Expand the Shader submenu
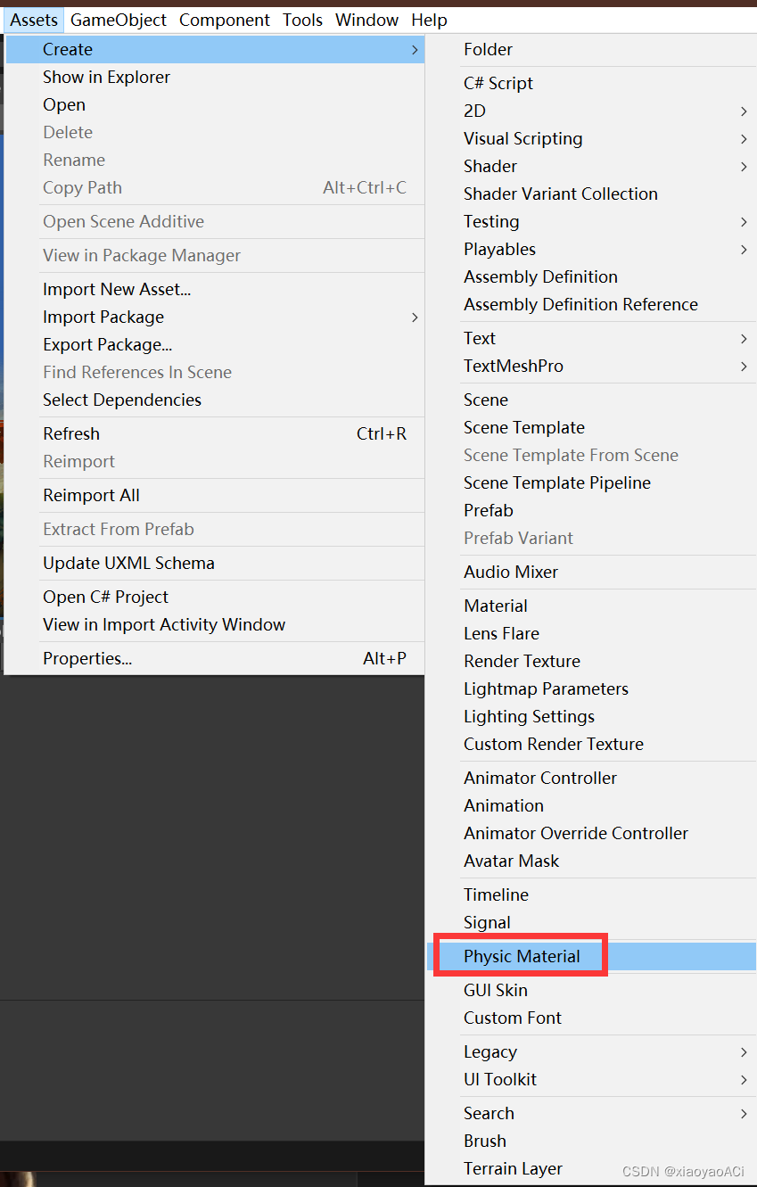The image size is (757, 1187). point(591,166)
